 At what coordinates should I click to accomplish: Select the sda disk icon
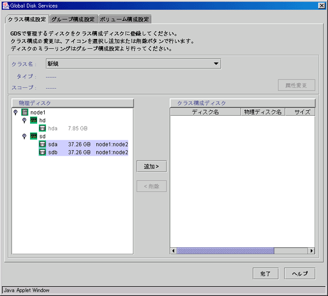[42, 144]
